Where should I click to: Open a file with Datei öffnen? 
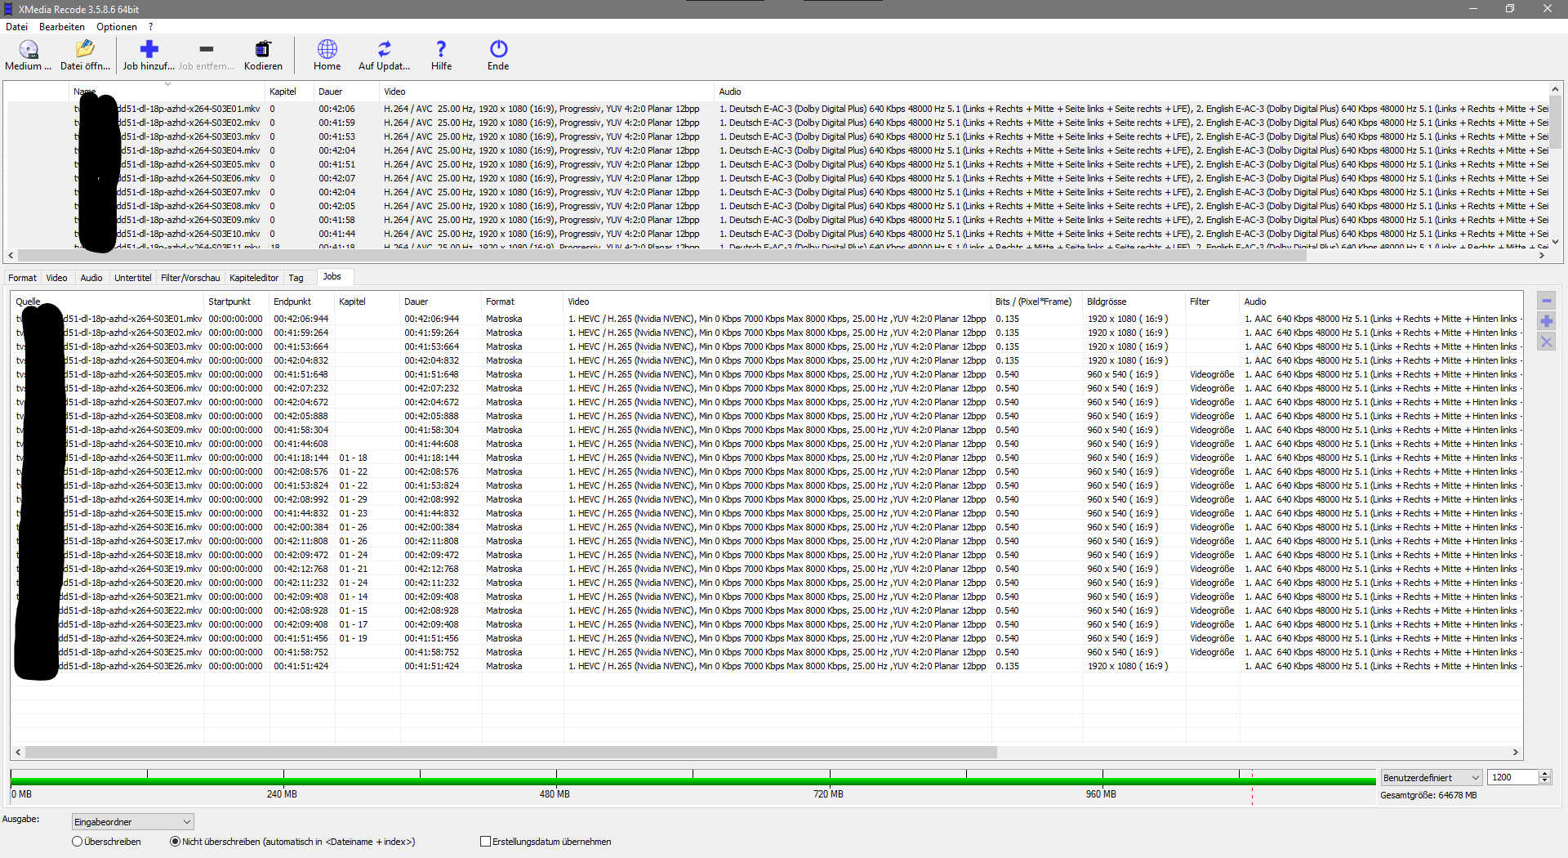[84, 54]
